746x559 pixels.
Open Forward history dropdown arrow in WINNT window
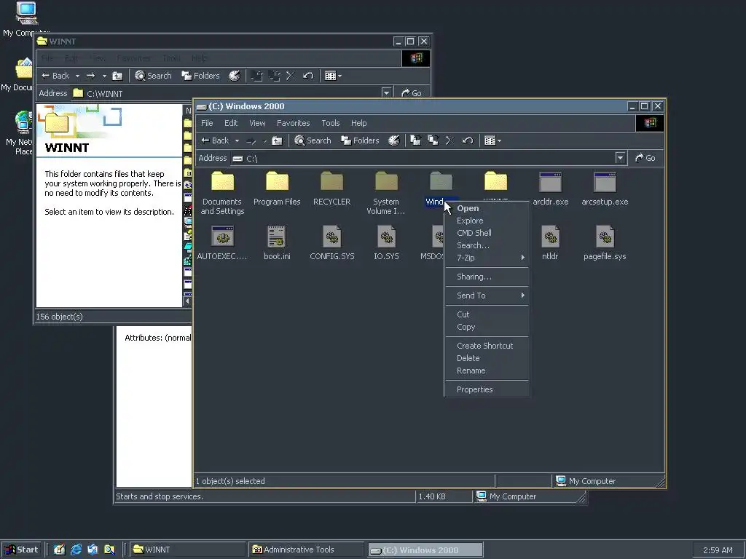tap(104, 76)
